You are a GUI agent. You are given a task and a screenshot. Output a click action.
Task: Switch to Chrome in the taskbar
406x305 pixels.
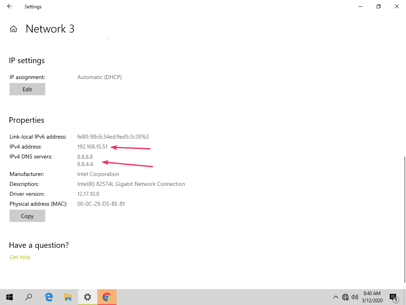pos(107,297)
